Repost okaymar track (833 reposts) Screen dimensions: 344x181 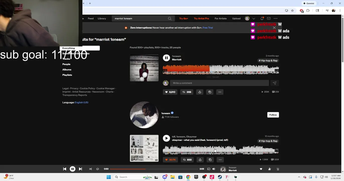(x=187, y=160)
